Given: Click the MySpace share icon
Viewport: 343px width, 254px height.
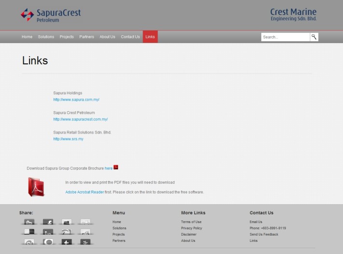Looking at the screenshot, I should pos(67,222).
